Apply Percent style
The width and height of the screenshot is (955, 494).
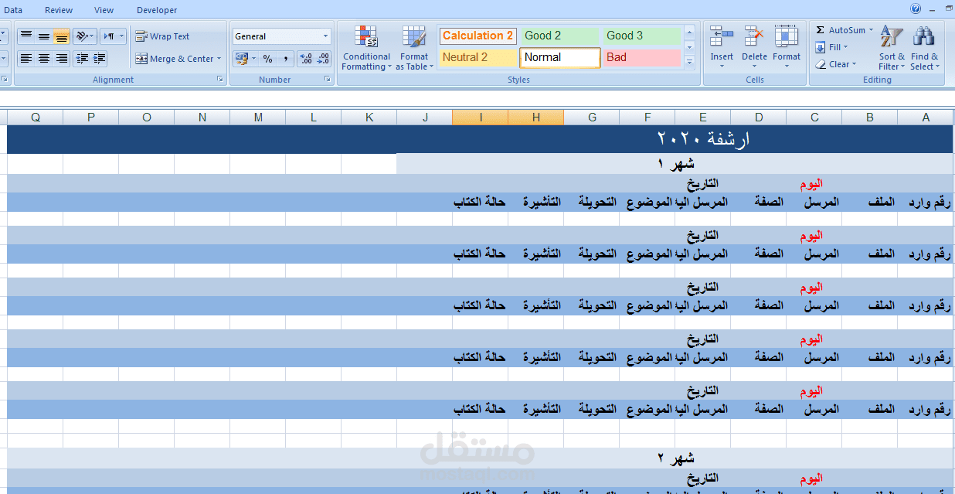click(267, 59)
